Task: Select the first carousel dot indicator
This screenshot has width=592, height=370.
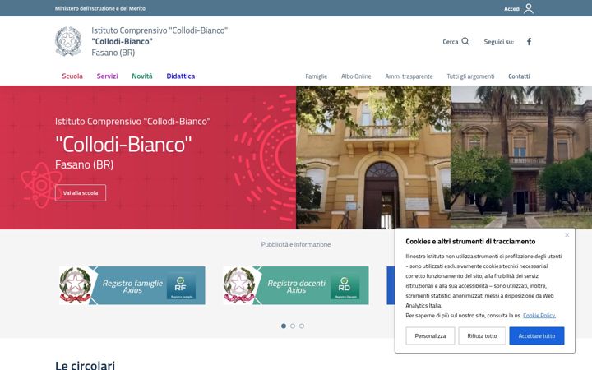Action: (284, 326)
